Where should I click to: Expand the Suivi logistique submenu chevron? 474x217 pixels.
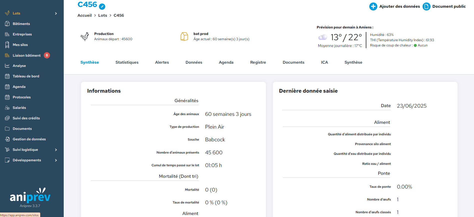(56, 150)
